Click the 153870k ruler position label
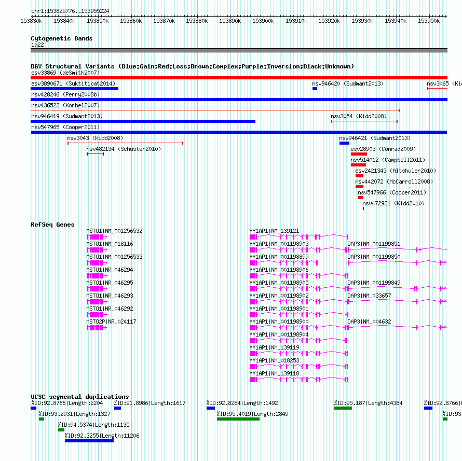 [x=164, y=21]
